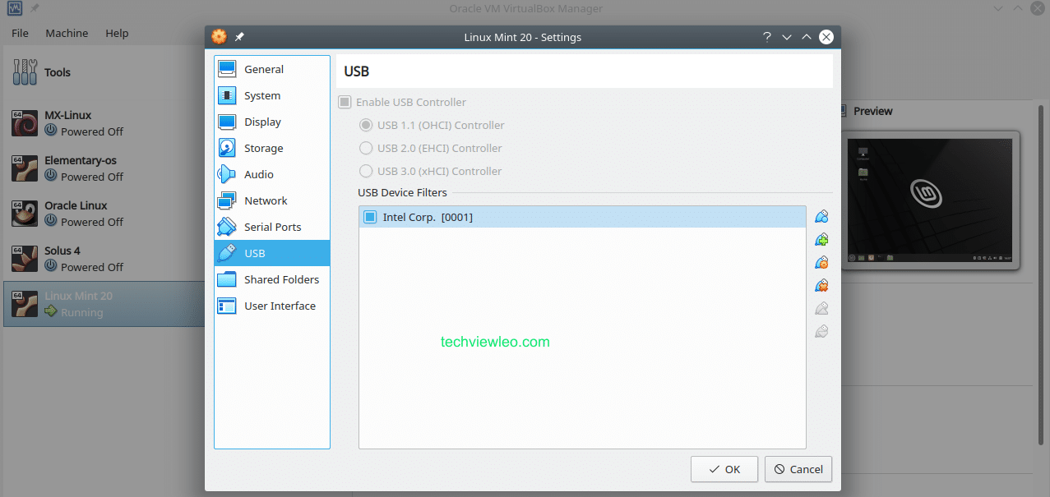Select the running Linux Mint 20 VM
Screen dimensions: 1050x497
pyautogui.click(x=99, y=303)
